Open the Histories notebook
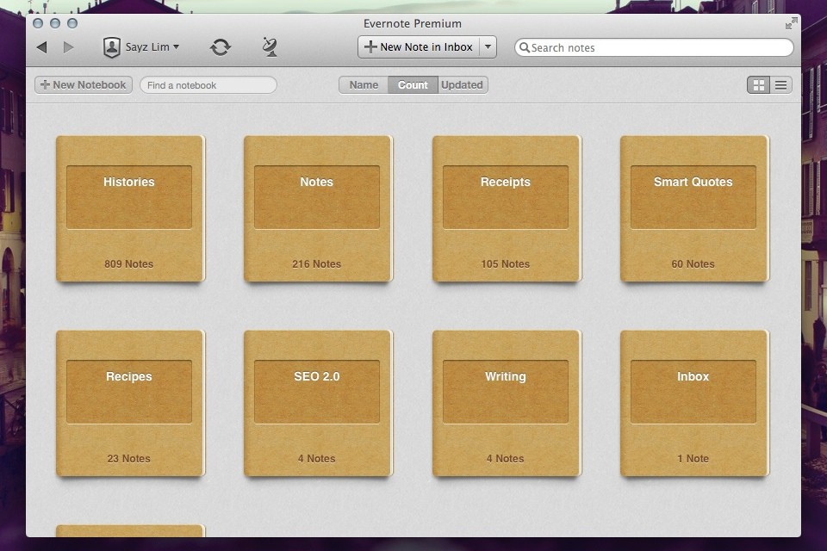This screenshot has height=551, width=827. tap(129, 208)
